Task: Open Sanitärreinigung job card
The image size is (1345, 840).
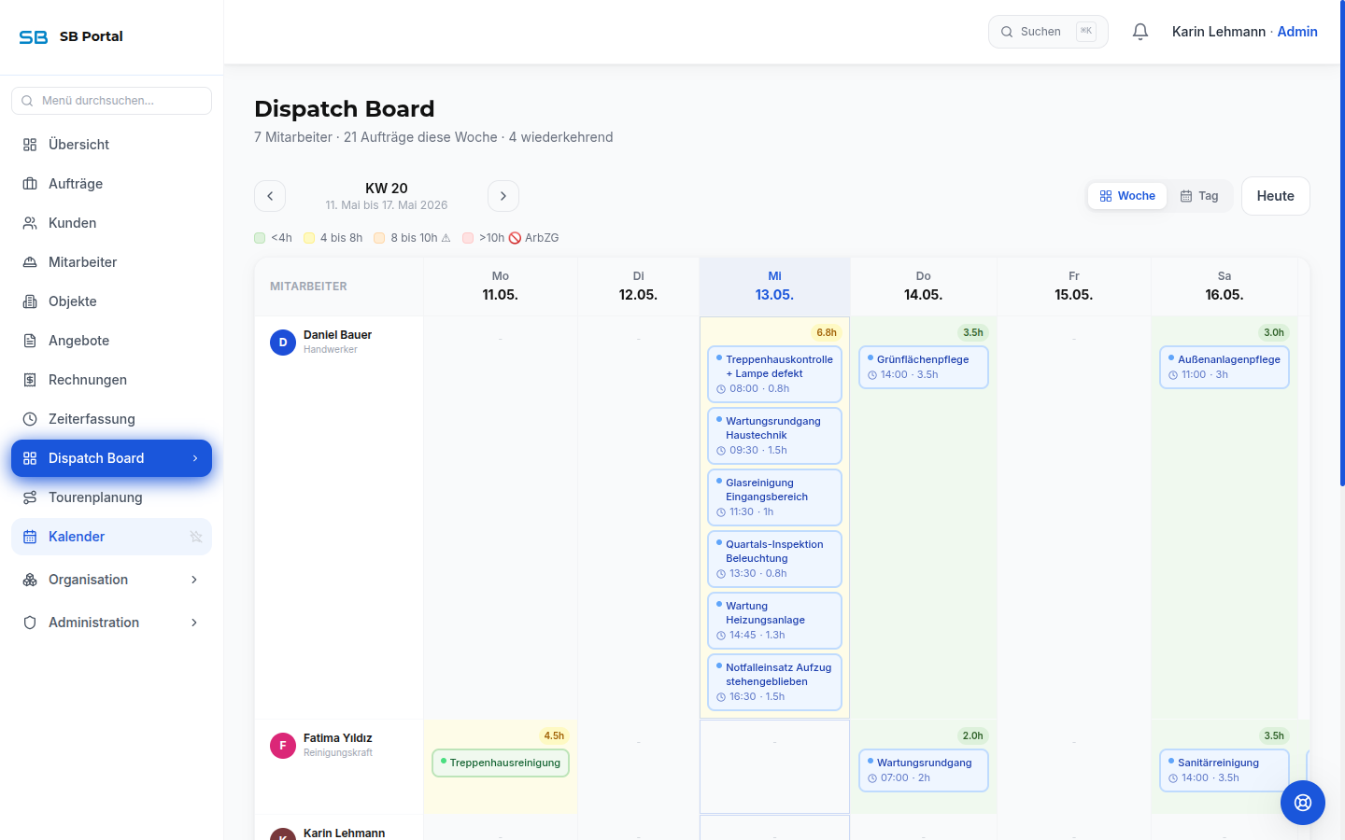Action: click(x=1225, y=770)
